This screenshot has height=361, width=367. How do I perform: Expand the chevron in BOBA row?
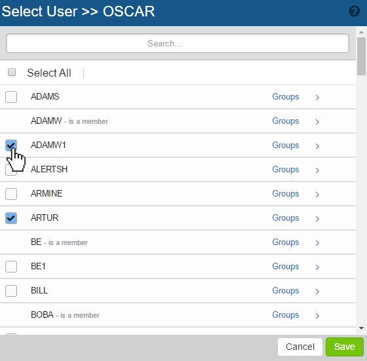click(x=317, y=316)
